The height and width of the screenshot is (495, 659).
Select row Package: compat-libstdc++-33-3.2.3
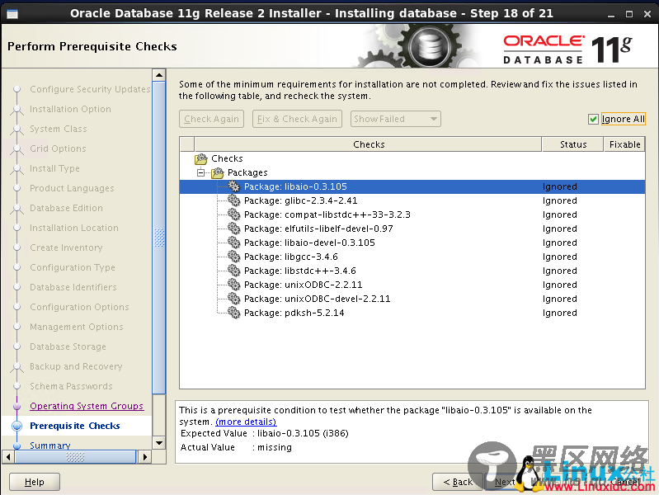(412, 214)
